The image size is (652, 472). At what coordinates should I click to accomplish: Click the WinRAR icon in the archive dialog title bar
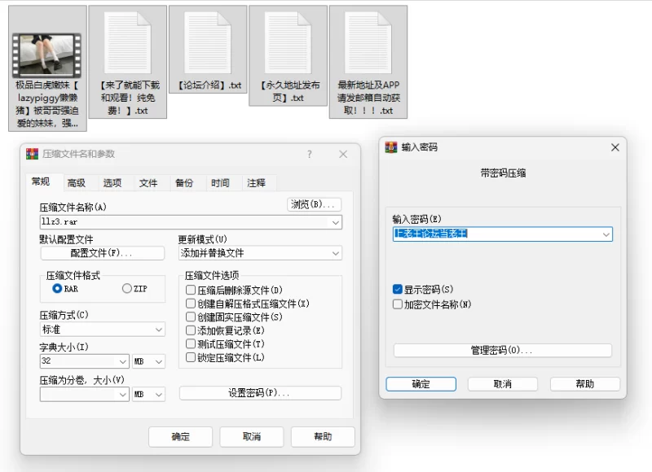(32, 153)
